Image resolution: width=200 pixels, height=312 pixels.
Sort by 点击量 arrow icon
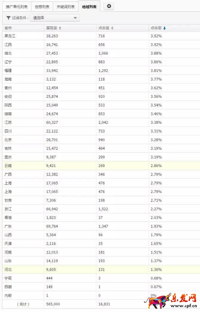coord(112,28)
